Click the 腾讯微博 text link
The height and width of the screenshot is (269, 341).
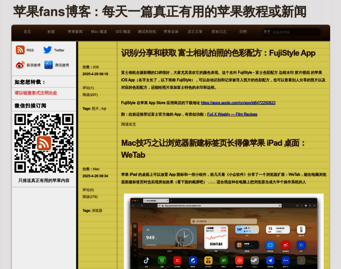pos(62,65)
